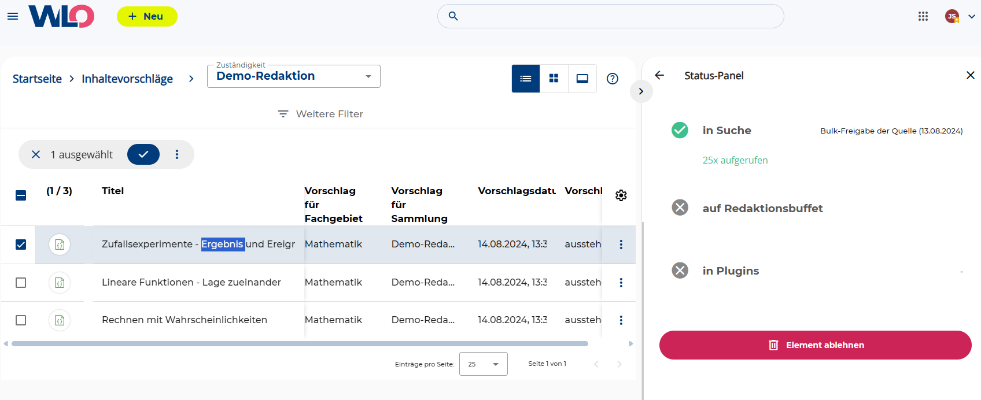Open the Inhaltevorschläge breadcrumb

[x=127, y=79]
